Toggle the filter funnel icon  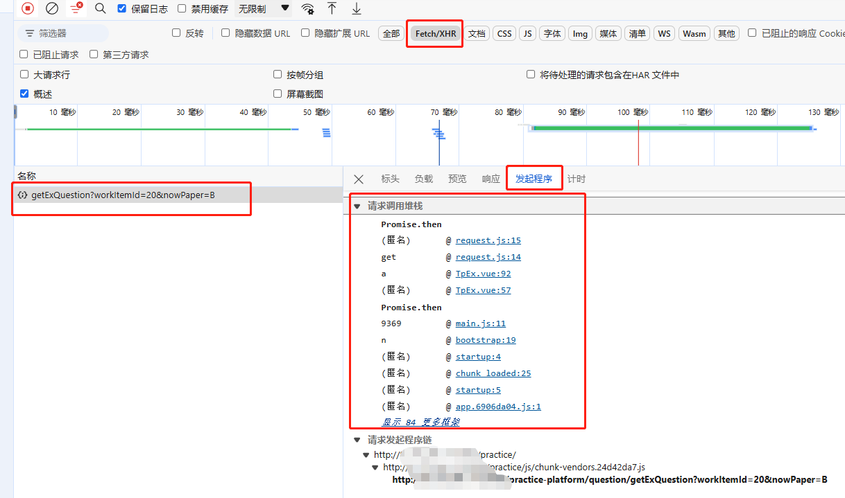point(76,8)
